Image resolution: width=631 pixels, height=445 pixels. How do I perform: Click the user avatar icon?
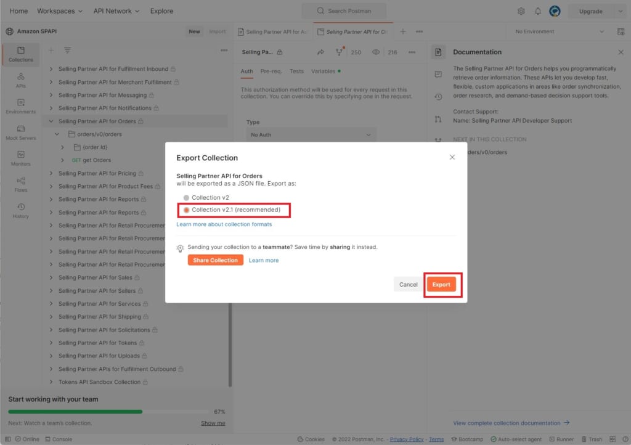point(555,11)
